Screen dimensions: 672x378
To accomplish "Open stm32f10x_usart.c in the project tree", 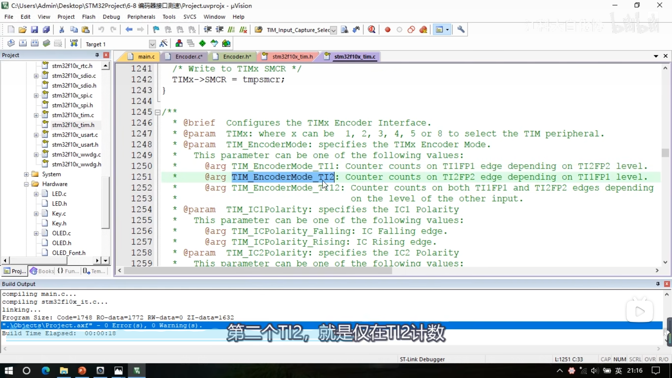I will pos(75,135).
